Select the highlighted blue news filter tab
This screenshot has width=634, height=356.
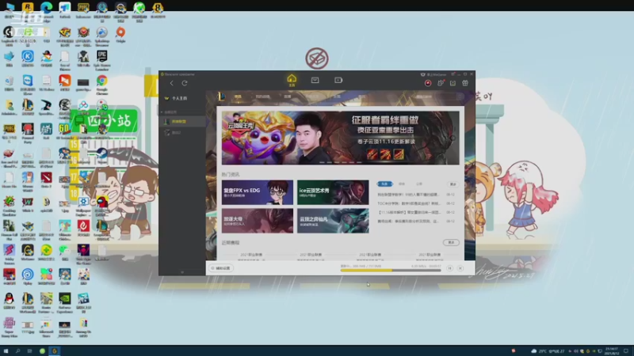[384, 184]
